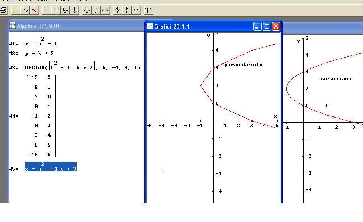Click the Grafici-2D window title-bar icon

pyautogui.click(x=150, y=26)
